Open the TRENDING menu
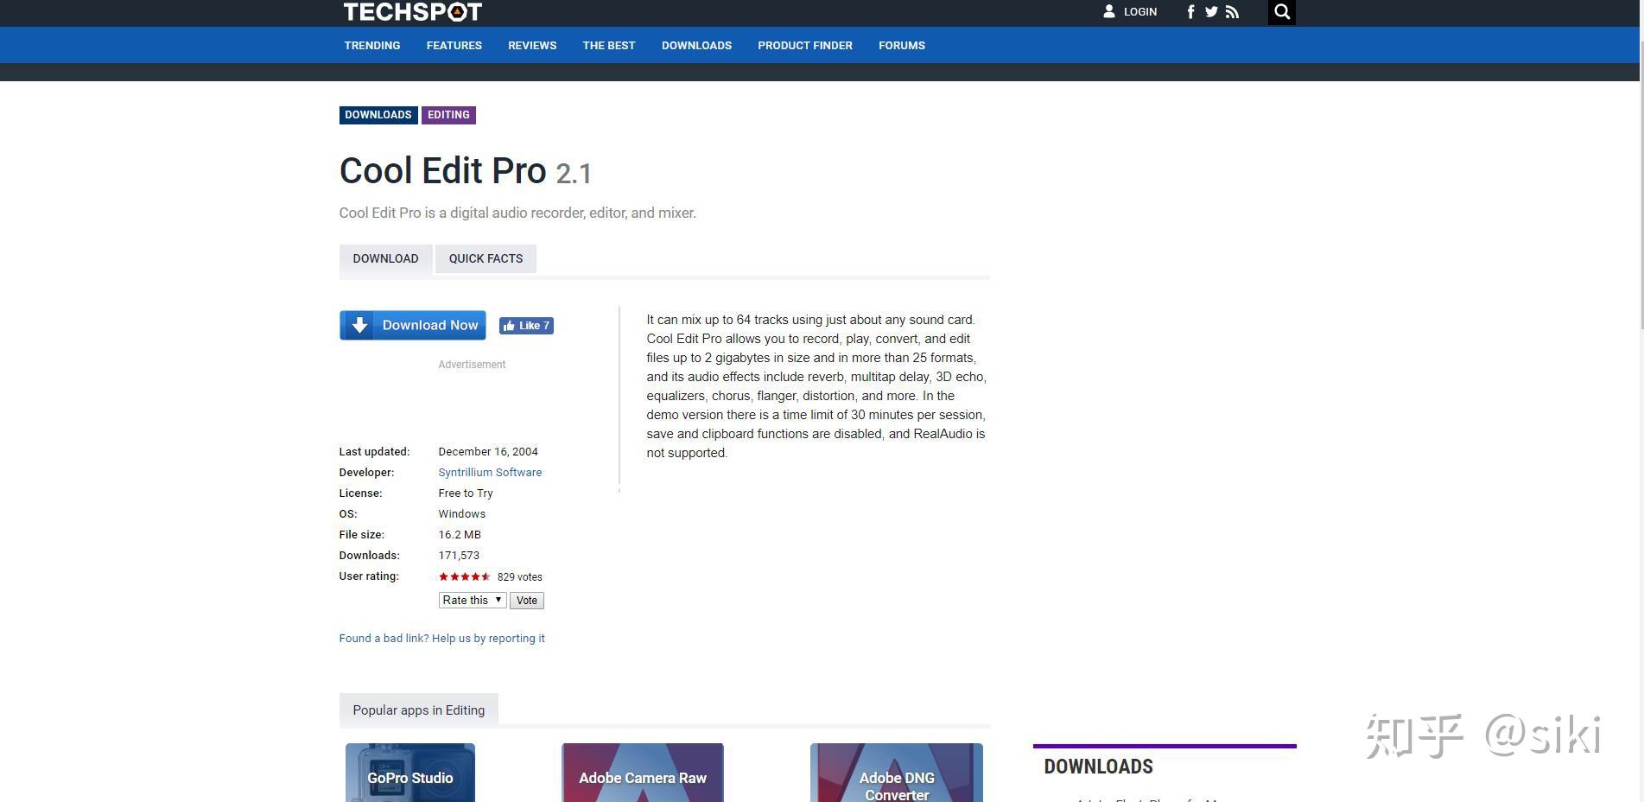The width and height of the screenshot is (1644, 802). (372, 45)
